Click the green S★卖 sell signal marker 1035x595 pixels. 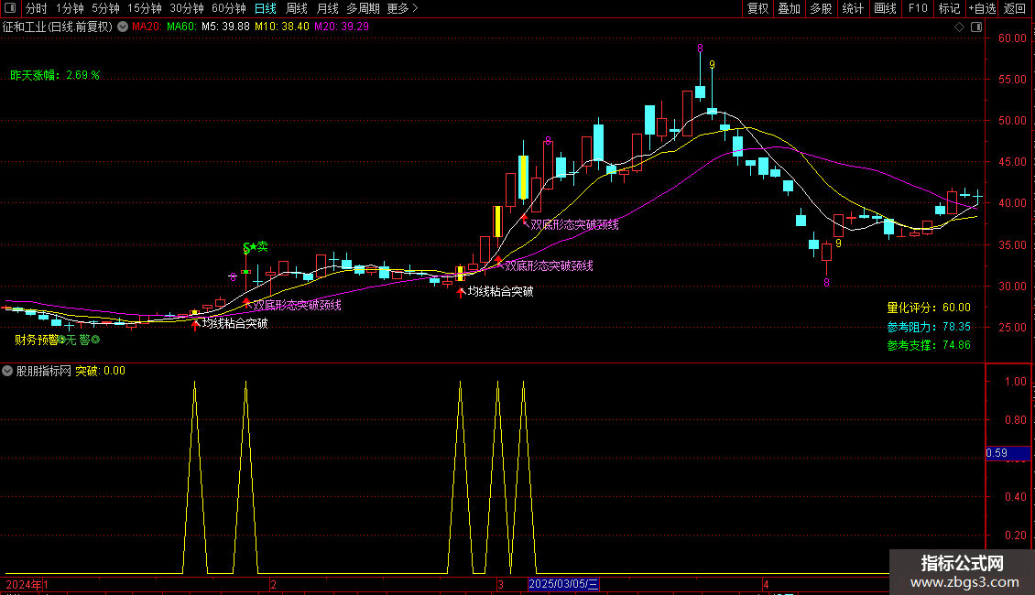point(256,247)
